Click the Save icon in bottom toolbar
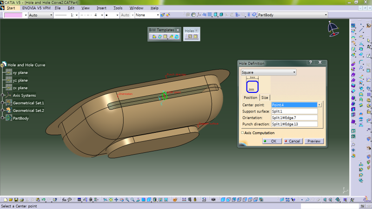This screenshot has width=372, height=209. [x=17, y=200]
